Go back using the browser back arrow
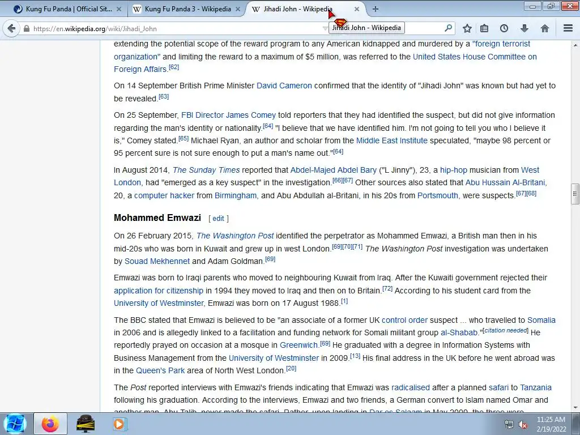Image resolution: width=580 pixels, height=435 pixels. [x=11, y=28]
